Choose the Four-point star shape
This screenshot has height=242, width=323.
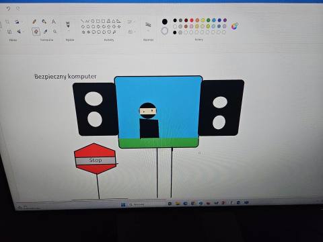pos(119,26)
